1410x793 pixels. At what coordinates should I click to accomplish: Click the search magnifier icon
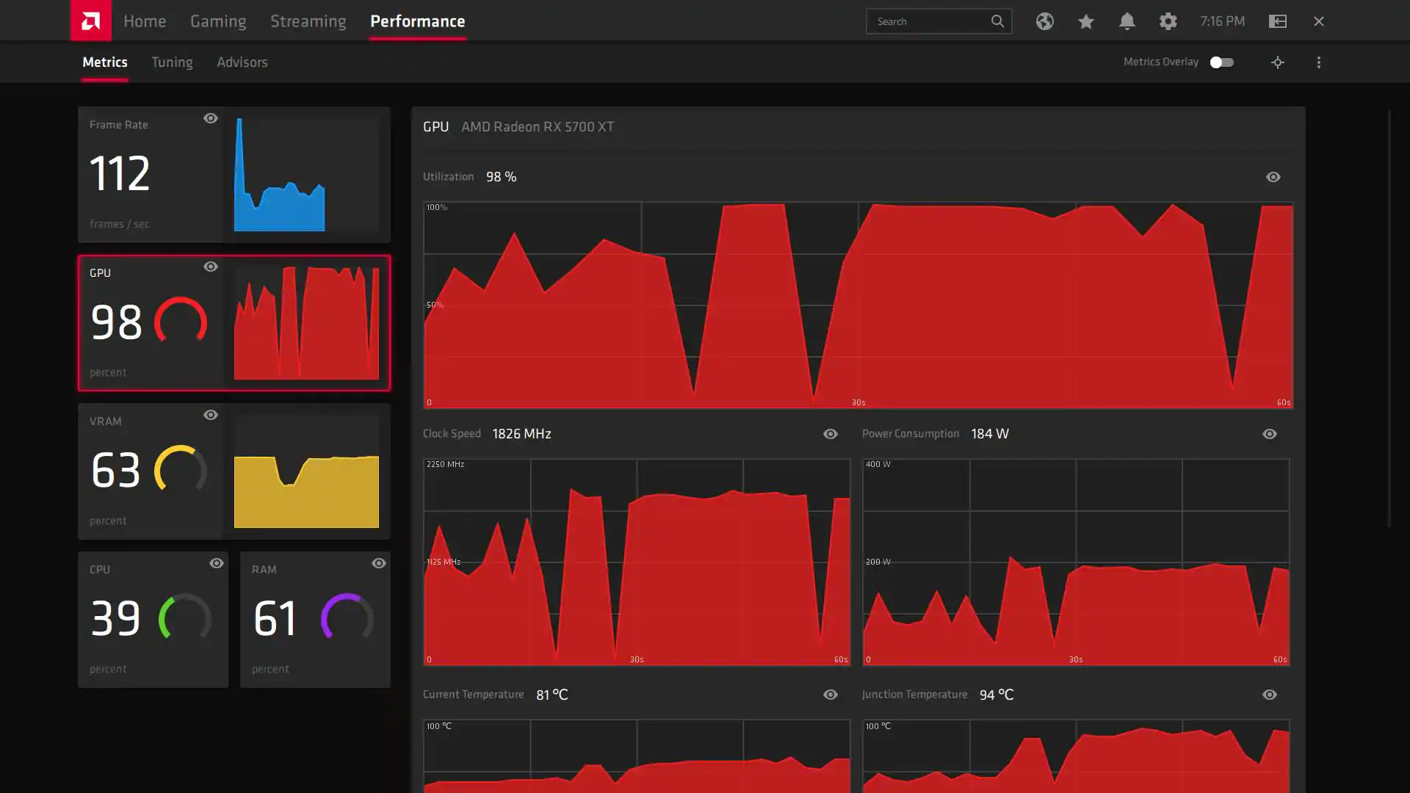(x=997, y=21)
